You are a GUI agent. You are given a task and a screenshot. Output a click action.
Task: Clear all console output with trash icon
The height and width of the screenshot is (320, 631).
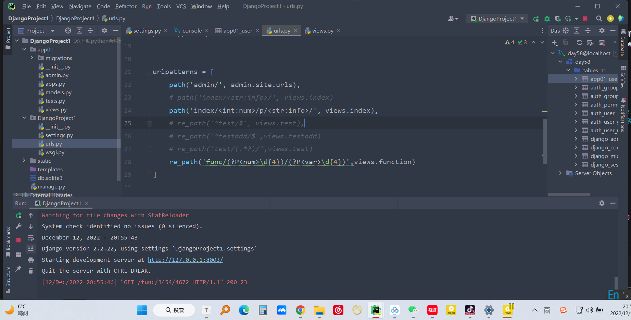pos(31,271)
